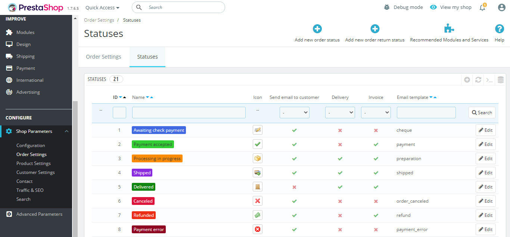Click the Shipped truck status icon
The height and width of the screenshot is (237, 510).
coord(258,172)
